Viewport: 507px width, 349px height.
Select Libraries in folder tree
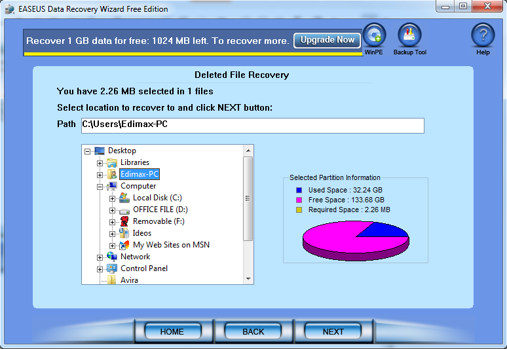pos(135,162)
